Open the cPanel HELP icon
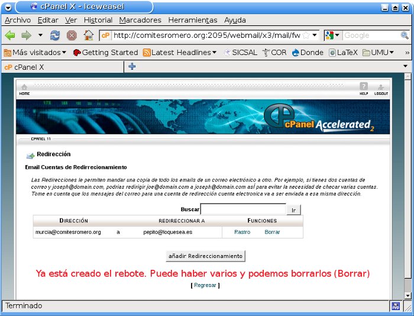This screenshot has height=316, width=414. click(x=364, y=89)
